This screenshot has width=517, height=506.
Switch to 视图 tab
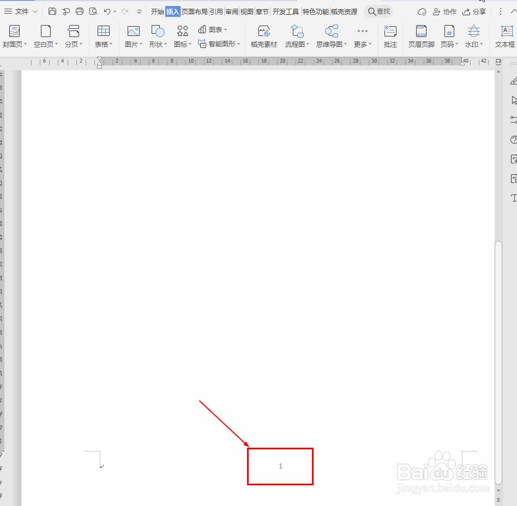[x=247, y=12]
